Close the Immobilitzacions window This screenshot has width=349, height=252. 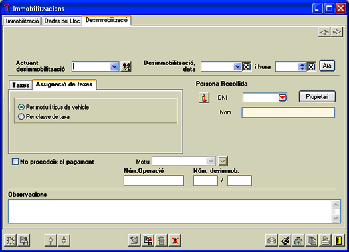[341, 9]
